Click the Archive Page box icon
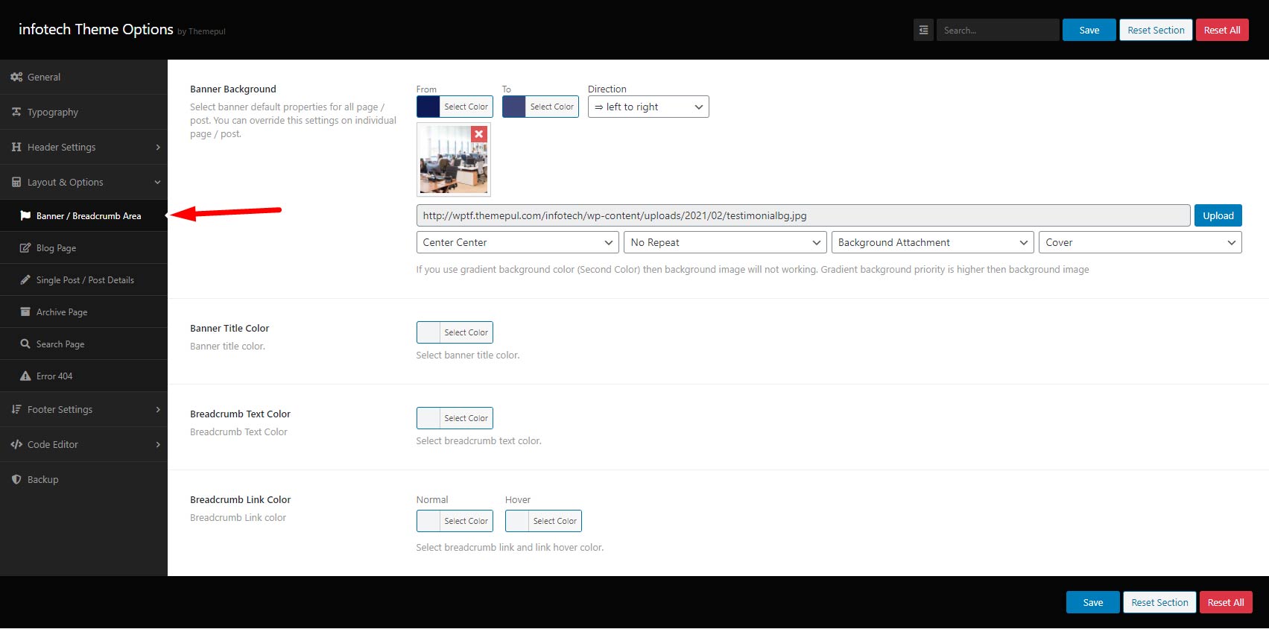 coord(25,312)
